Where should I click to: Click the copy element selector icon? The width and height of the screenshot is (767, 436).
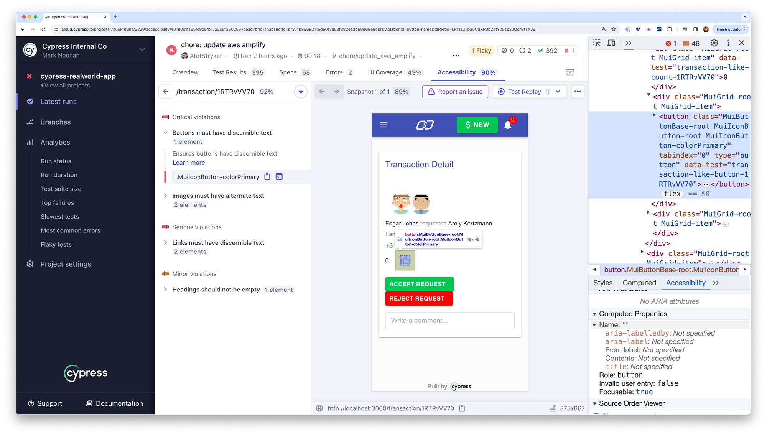267,176
